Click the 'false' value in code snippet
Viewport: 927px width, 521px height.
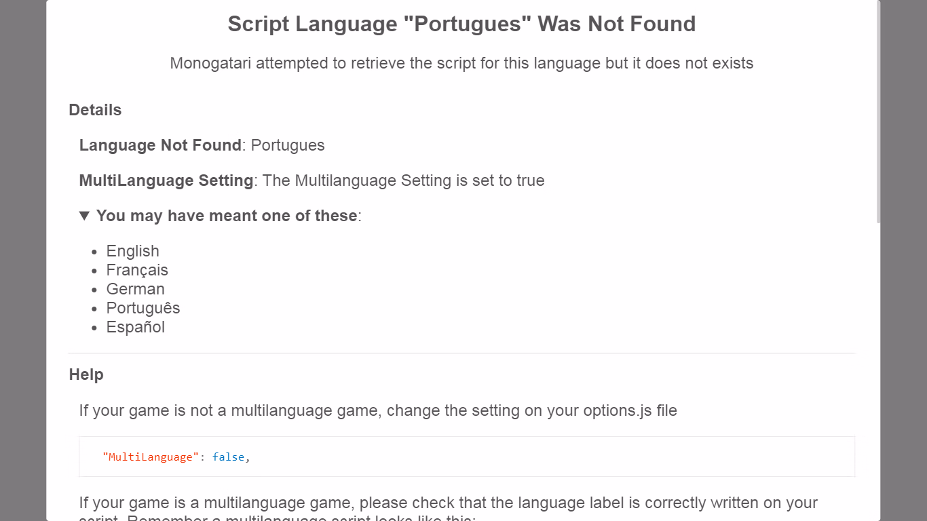[228, 457]
